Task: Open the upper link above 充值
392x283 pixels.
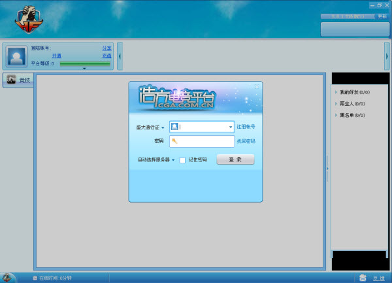Action: click(106, 48)
